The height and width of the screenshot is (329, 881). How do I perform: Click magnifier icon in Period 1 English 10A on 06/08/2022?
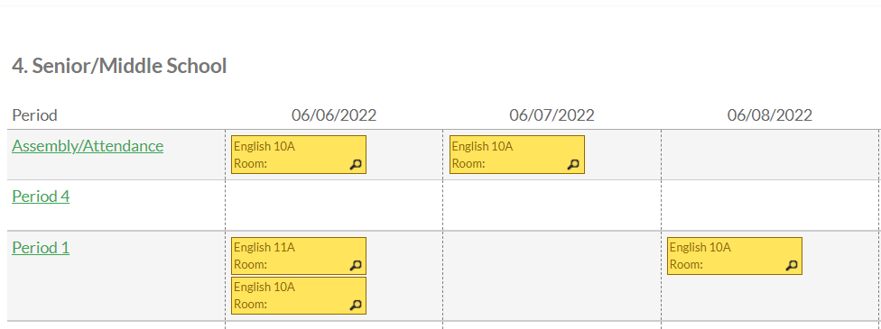point(792,266)
